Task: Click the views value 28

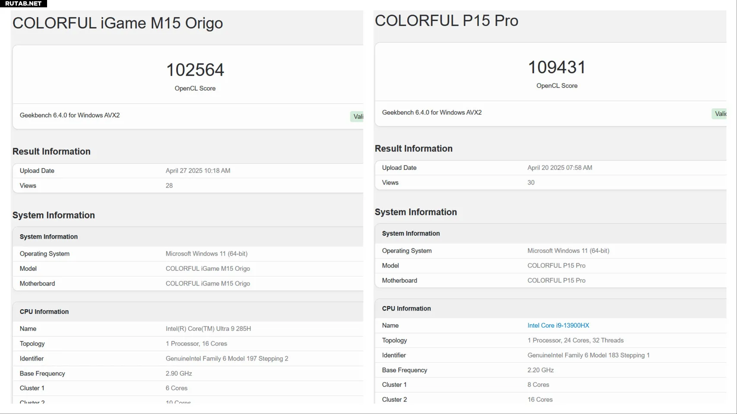Action: tap(169, 185)
